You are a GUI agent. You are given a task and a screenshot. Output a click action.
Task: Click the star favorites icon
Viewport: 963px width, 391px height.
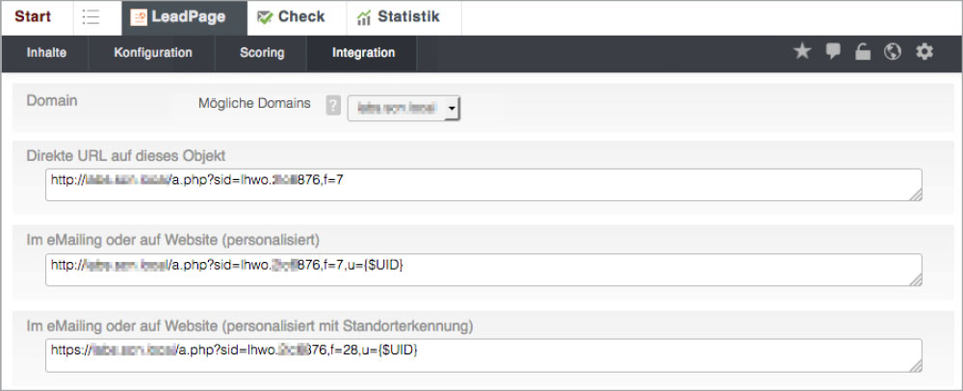(802, 52)
